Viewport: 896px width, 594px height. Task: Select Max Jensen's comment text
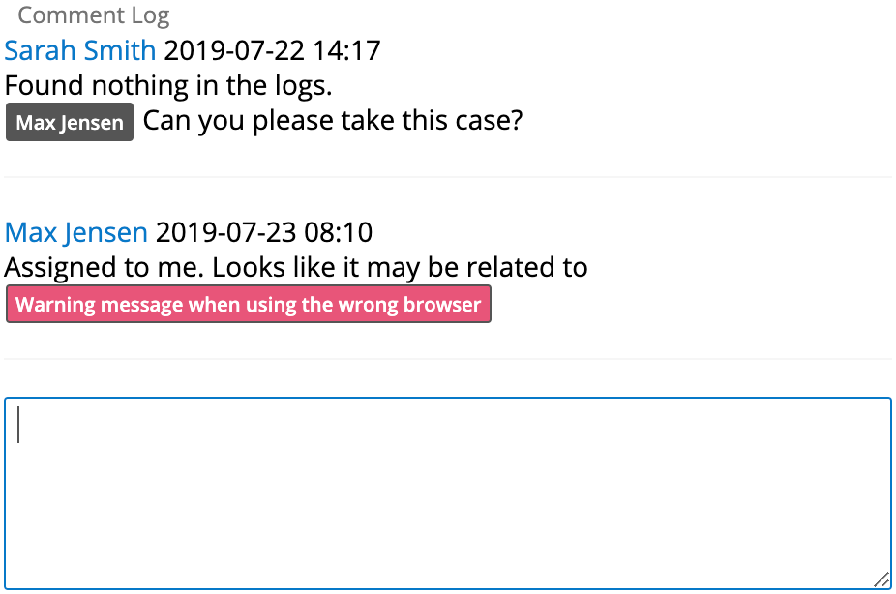(x=296, y=267)
